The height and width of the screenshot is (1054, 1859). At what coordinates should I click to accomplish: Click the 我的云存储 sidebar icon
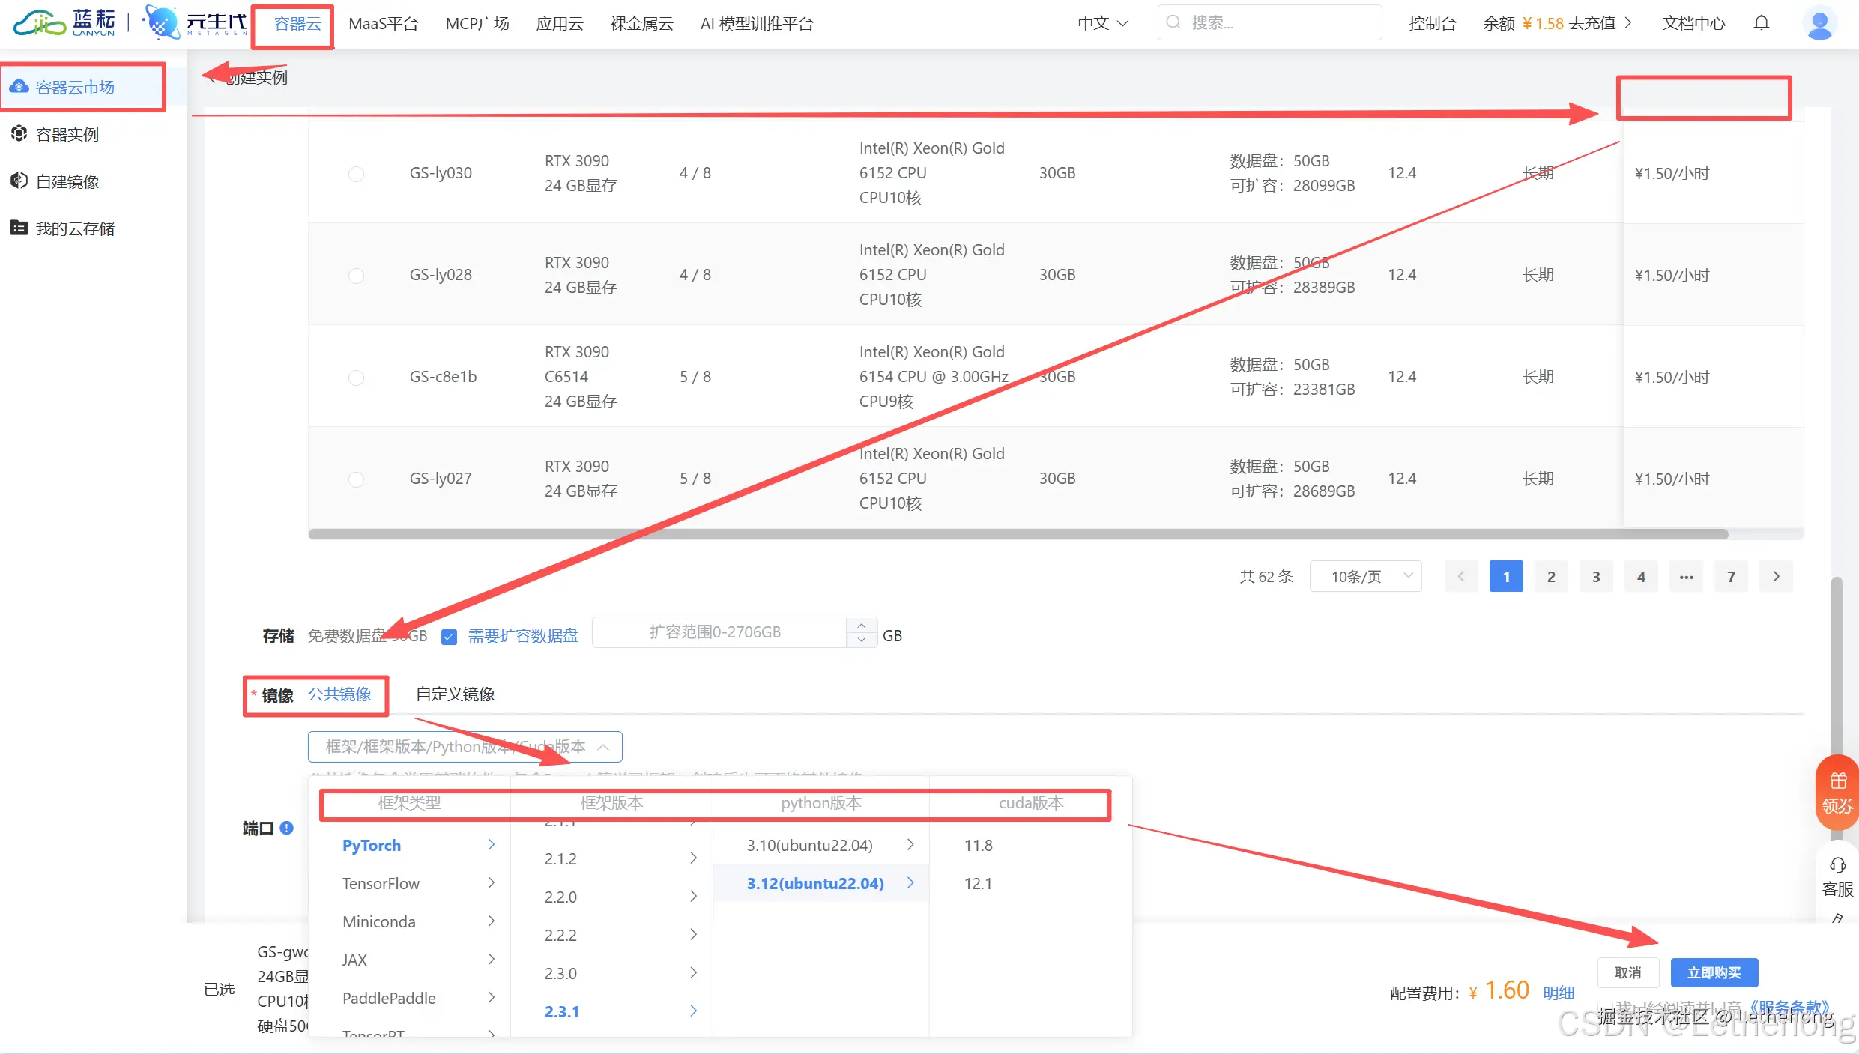point(19,228)
